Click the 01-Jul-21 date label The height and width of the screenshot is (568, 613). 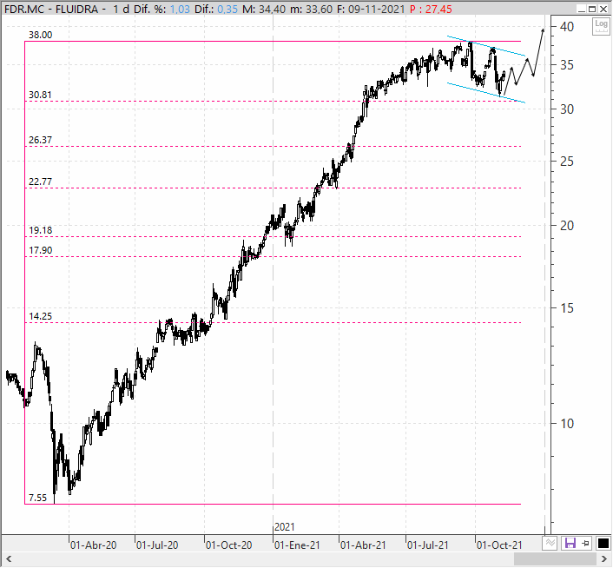pyautogui.click(x=428, y=545)
